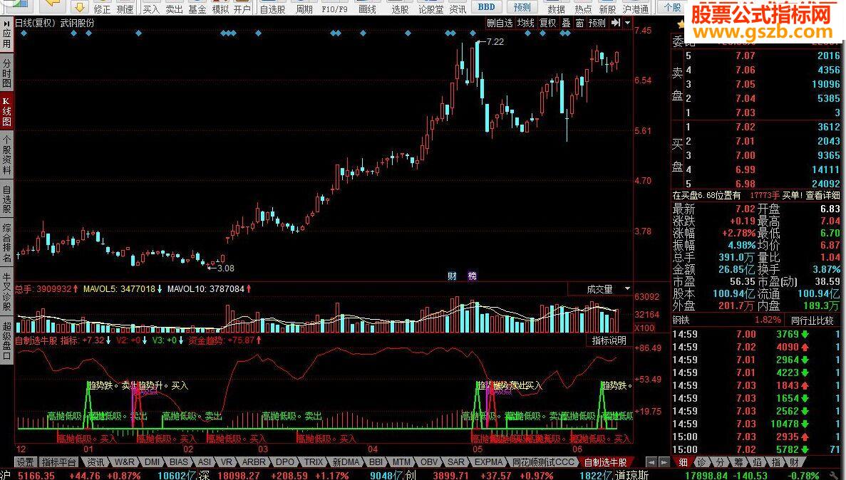Click the blue 预测 toolbar button

[x=522, y=7]
